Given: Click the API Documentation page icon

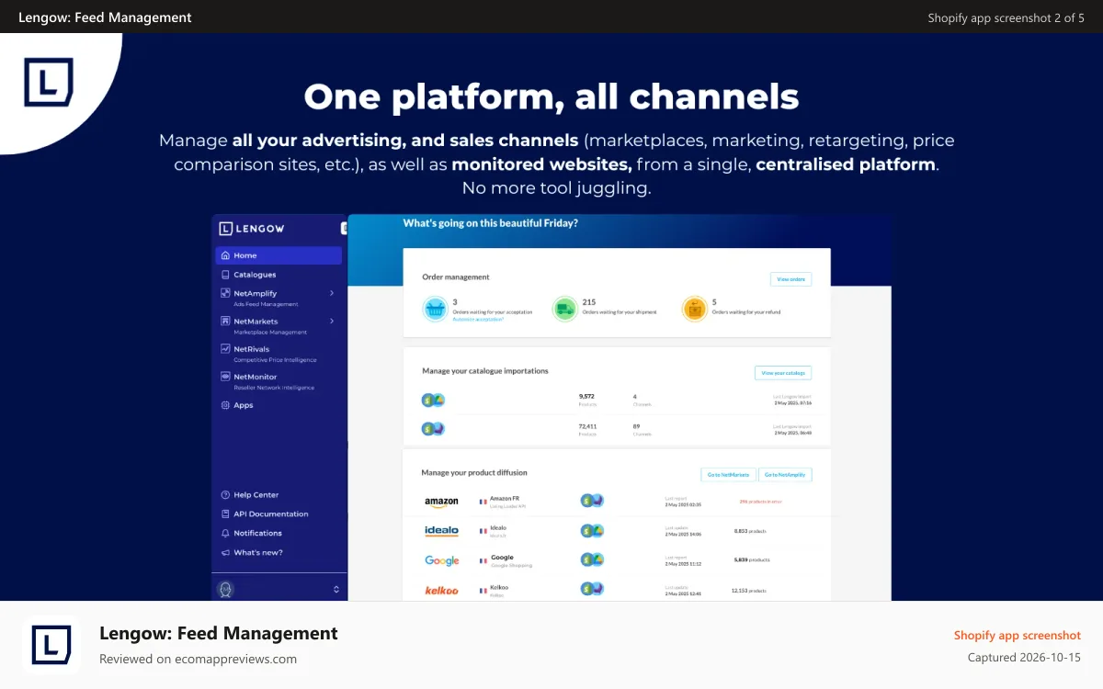Looking at the screenshot, I should [225, 514].
